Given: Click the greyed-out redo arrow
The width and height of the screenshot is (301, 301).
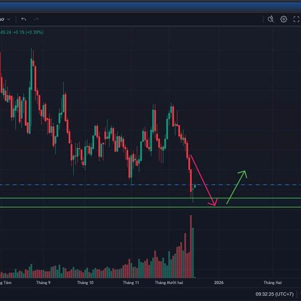Looking at the screenshot, I should [36, 20].
